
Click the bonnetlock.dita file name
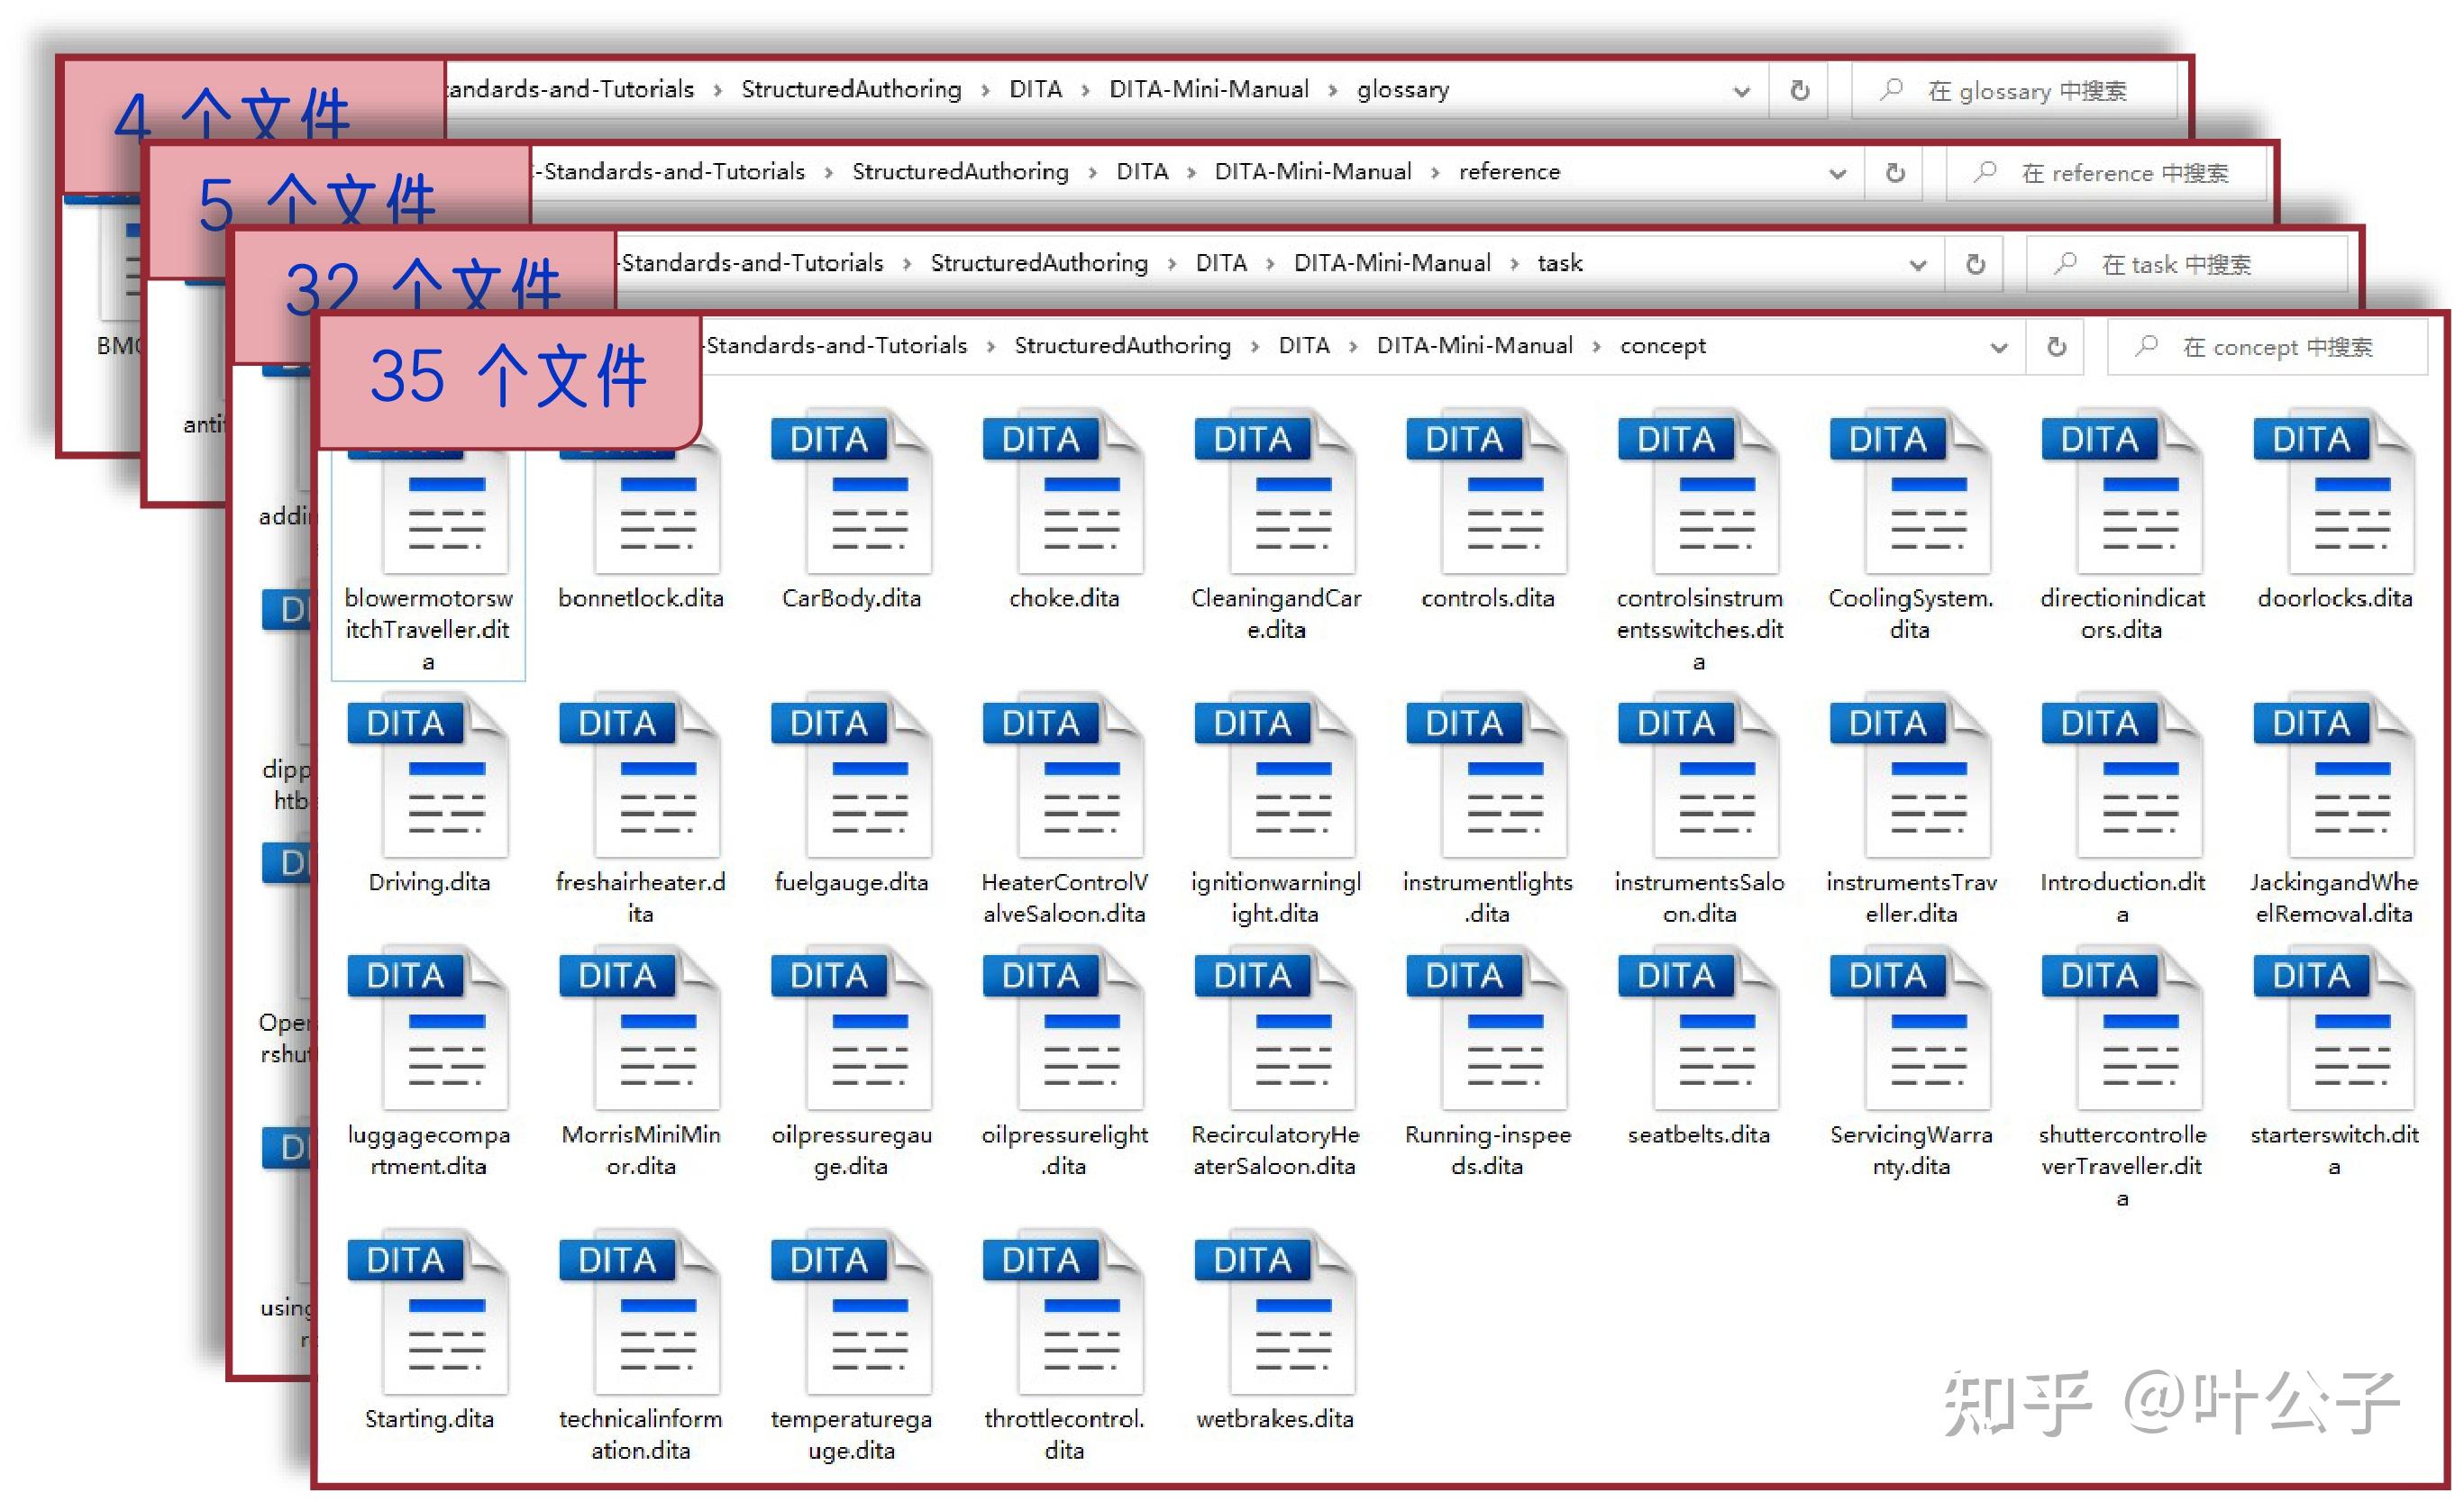pyautogui.click(x=640, y=598)
